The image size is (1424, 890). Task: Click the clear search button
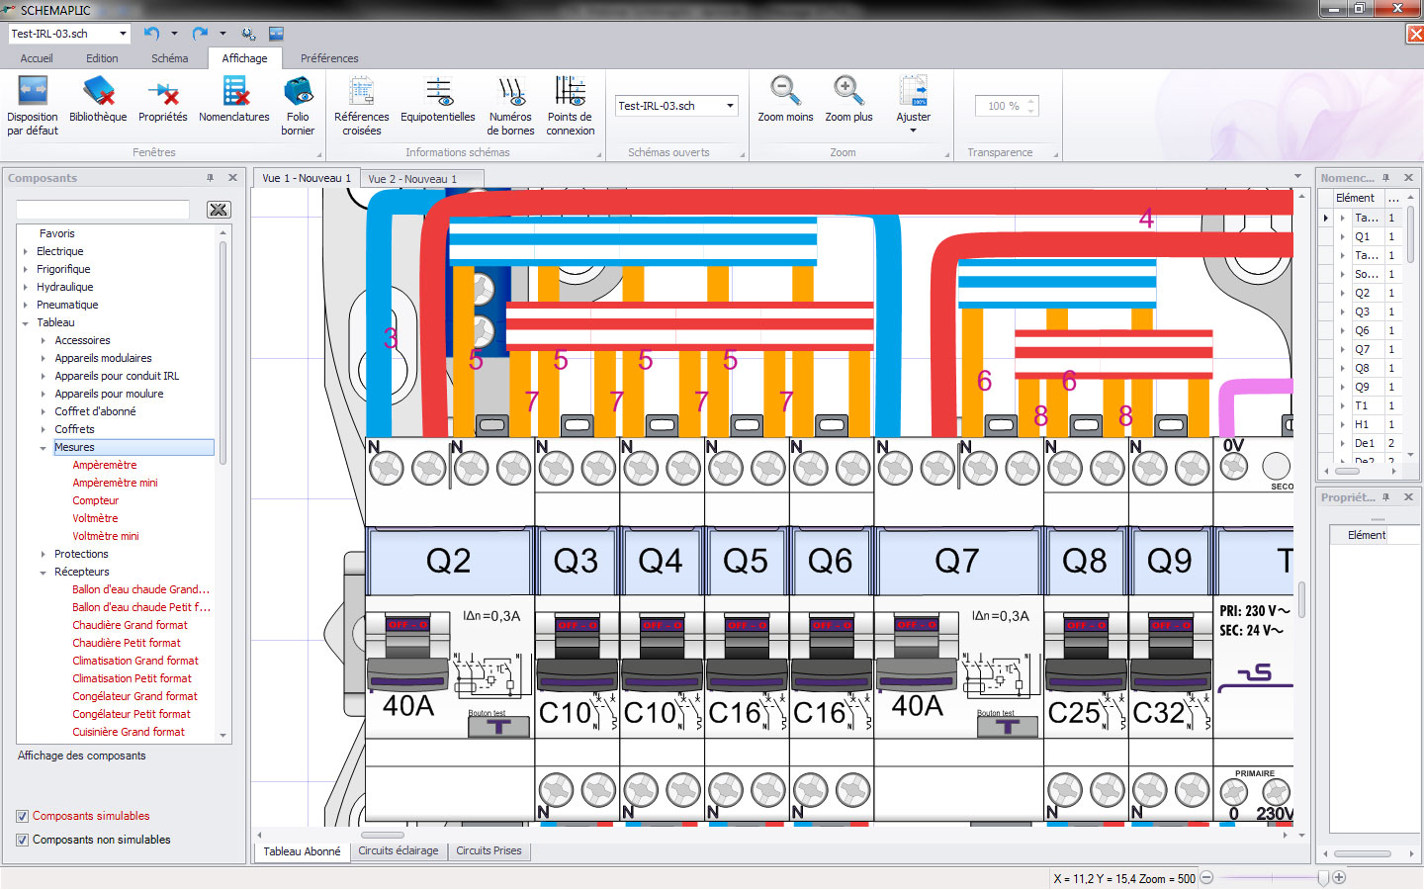pos(219,210)
